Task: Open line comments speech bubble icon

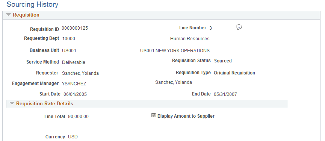Action: (239, 27)
